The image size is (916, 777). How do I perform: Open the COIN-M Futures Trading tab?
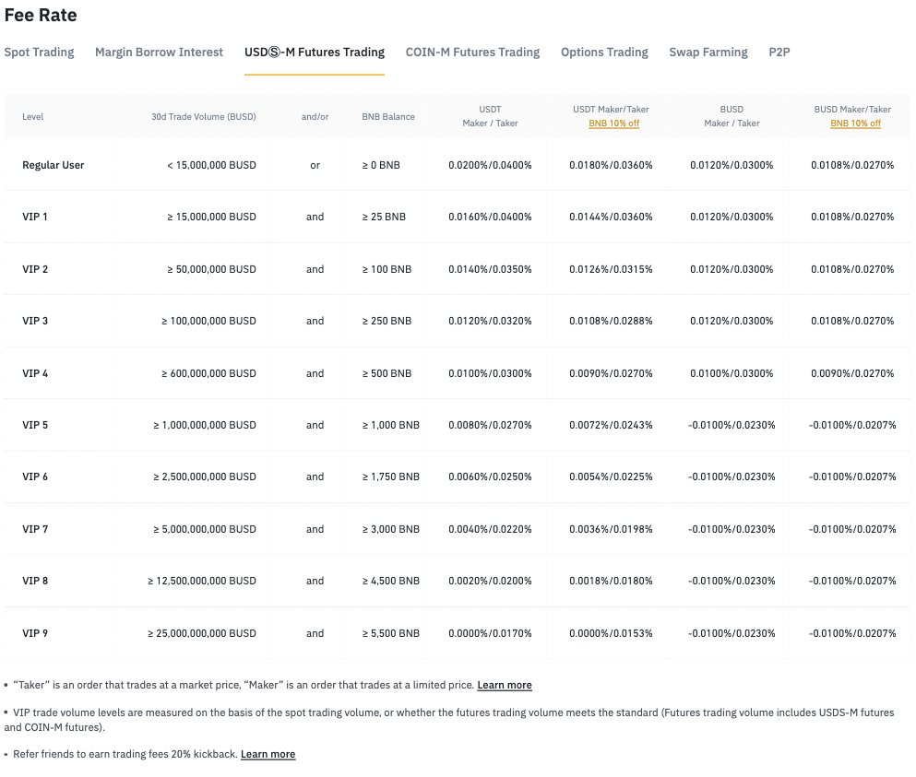pos(472,52)
